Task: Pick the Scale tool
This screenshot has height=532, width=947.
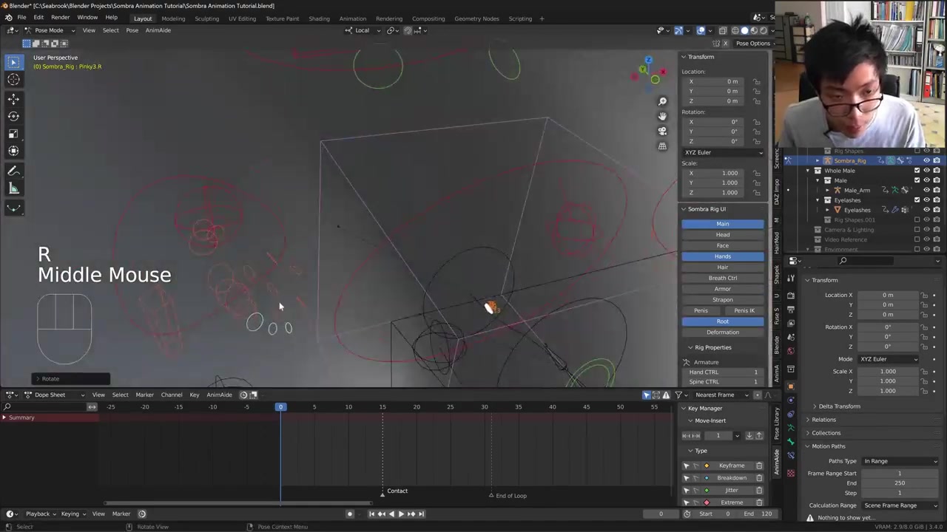Action: [x=13, y=134]
